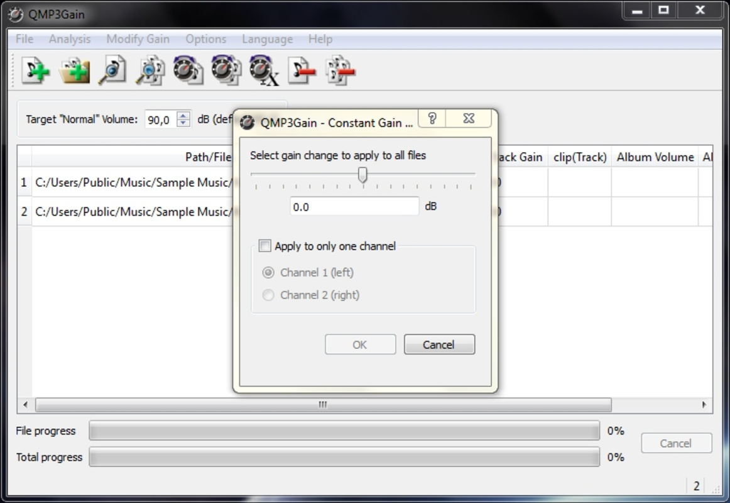
Task: Click the Album Gain dial icon
Action: coord(226,71)
